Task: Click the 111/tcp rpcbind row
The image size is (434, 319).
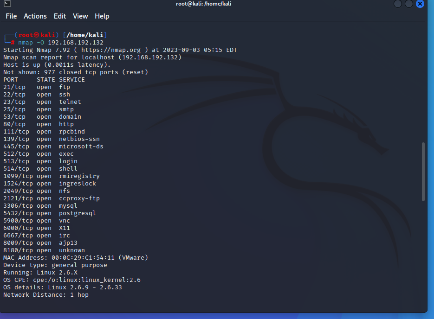Action: click(x=44, y=132)
